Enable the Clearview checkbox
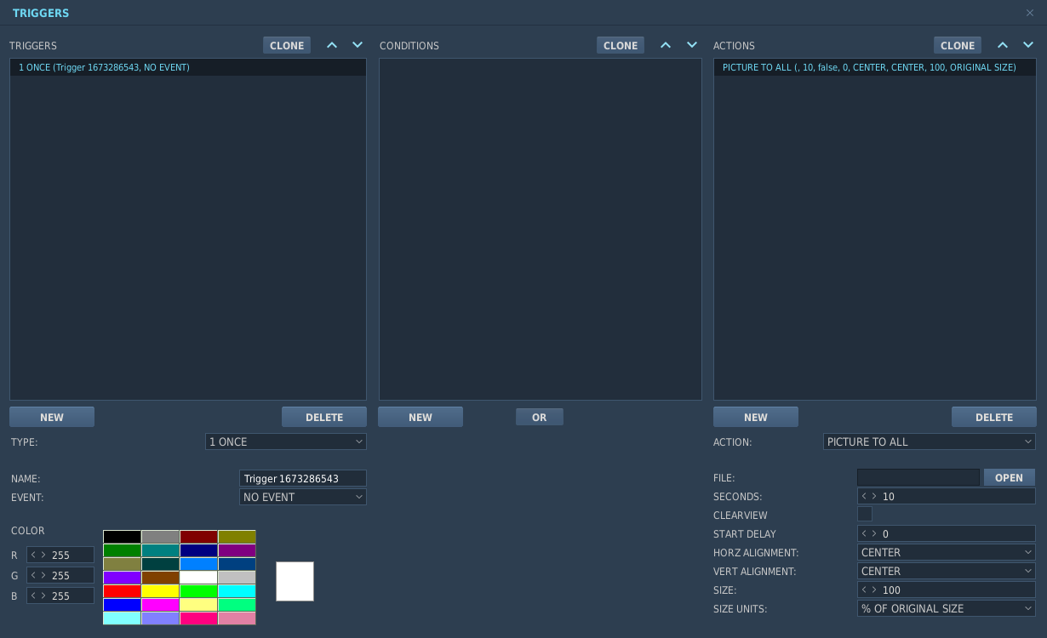 click(x=864, y=514)
